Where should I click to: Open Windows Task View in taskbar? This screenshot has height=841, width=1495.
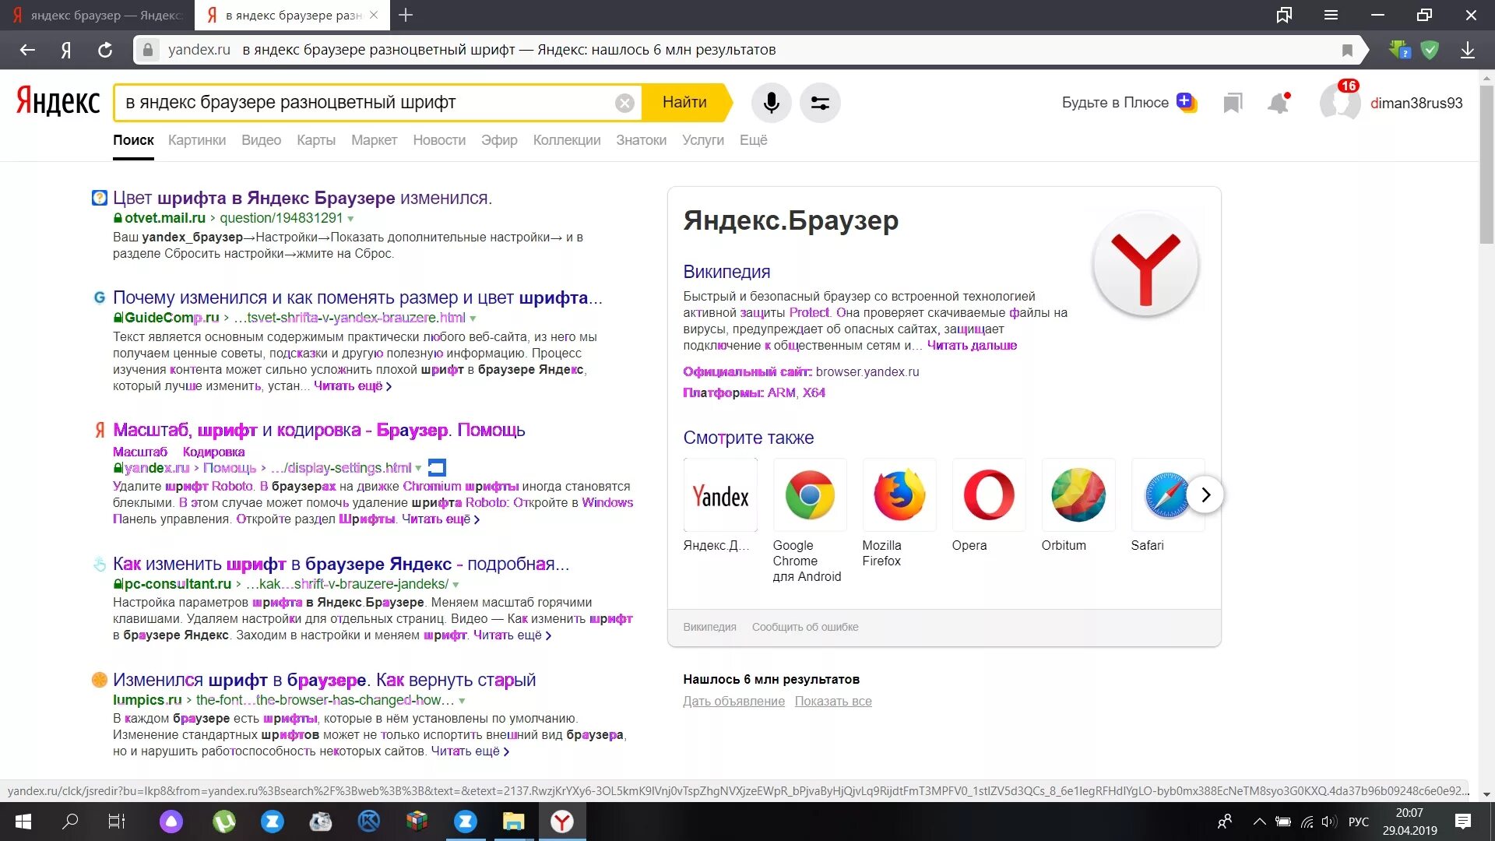pos(116,822)
